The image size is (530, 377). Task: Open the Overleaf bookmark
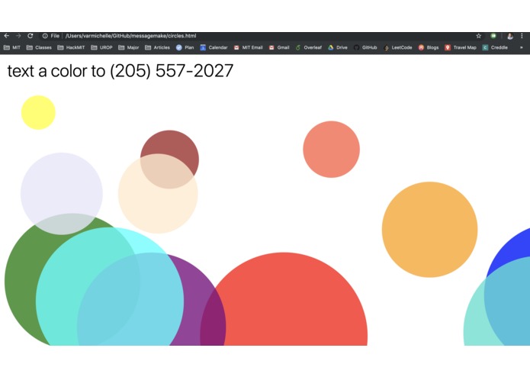pos(308,47)
